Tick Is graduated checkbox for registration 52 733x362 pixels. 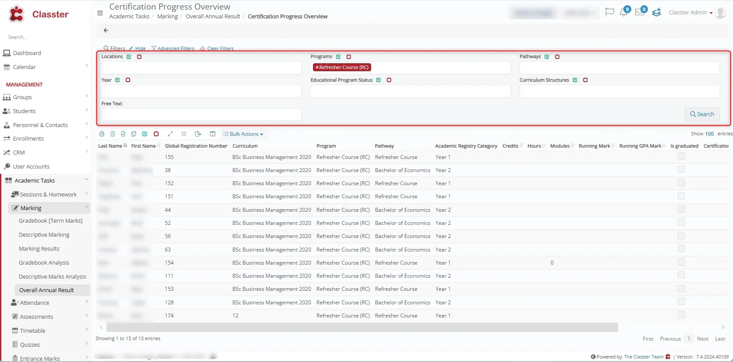(681, 222)
